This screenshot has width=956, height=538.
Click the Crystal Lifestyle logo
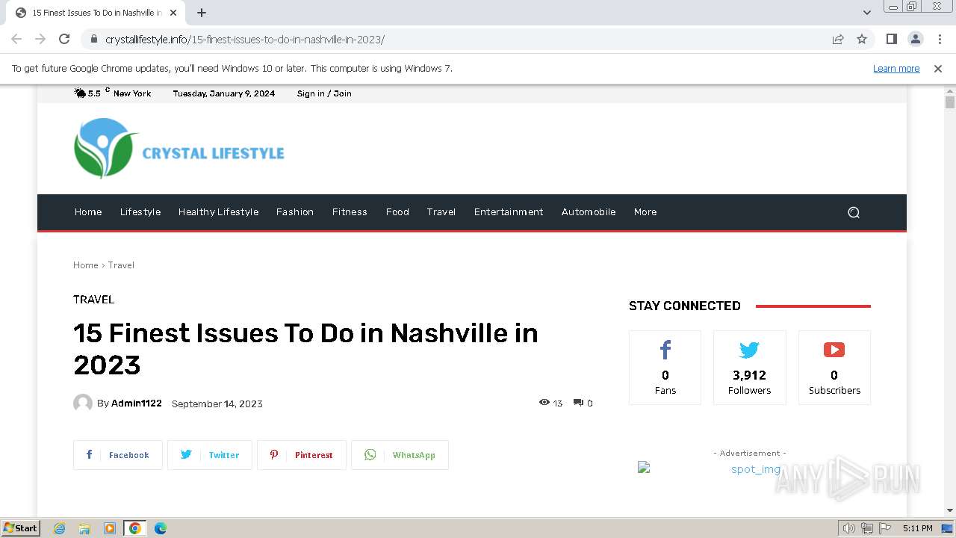[x=179, y=148]
